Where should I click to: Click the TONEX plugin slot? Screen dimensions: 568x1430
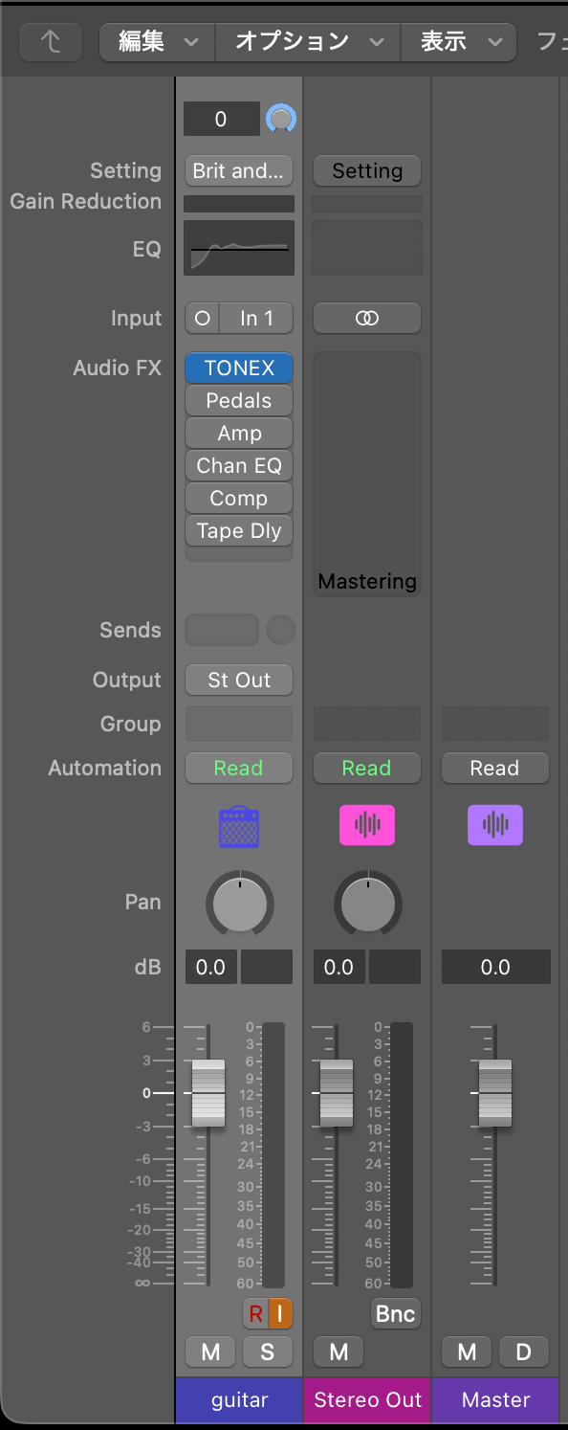(239, 367)
